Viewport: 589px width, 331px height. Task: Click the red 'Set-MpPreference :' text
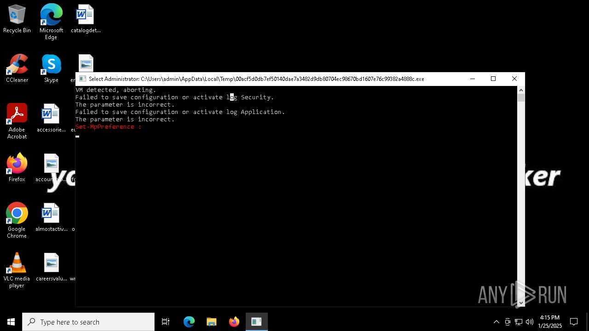[x=109, y=127]
